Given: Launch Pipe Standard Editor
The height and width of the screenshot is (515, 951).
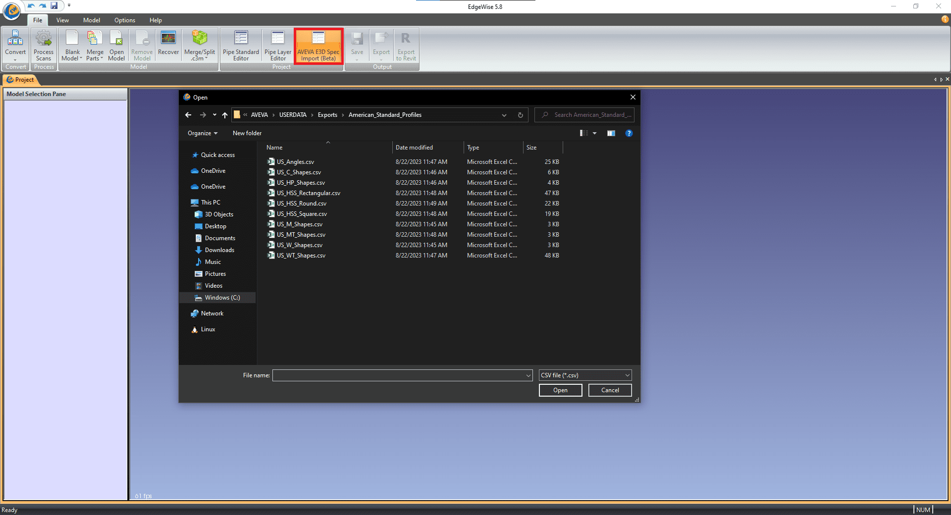Looking at the screenshot, I should click(x=241, y=45).
